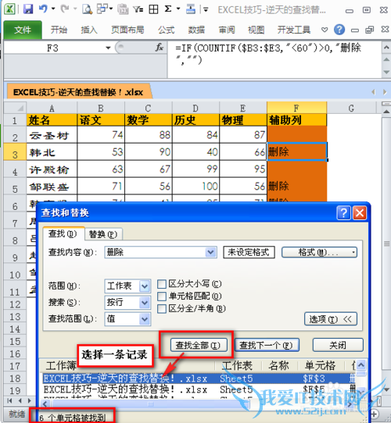This screenshot has height=423, width=391.
Task: Click the AutoSum sigma icon
Action: [x=168, y=9]
